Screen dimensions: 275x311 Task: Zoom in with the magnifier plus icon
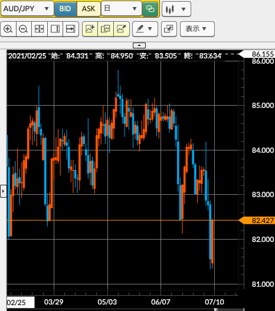click(x=8, y=29)
